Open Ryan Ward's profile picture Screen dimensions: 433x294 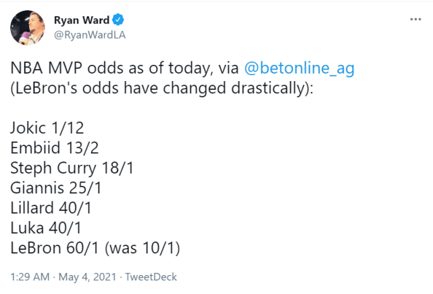coord(24,26)
